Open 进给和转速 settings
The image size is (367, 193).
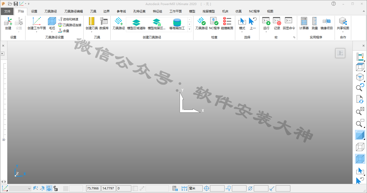pos(68,19)
